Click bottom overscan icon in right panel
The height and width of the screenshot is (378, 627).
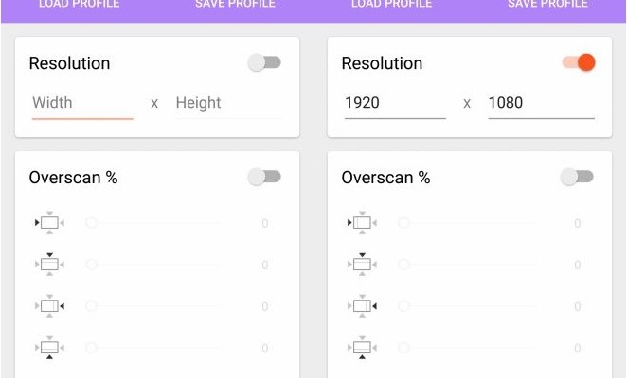[362, 348]
